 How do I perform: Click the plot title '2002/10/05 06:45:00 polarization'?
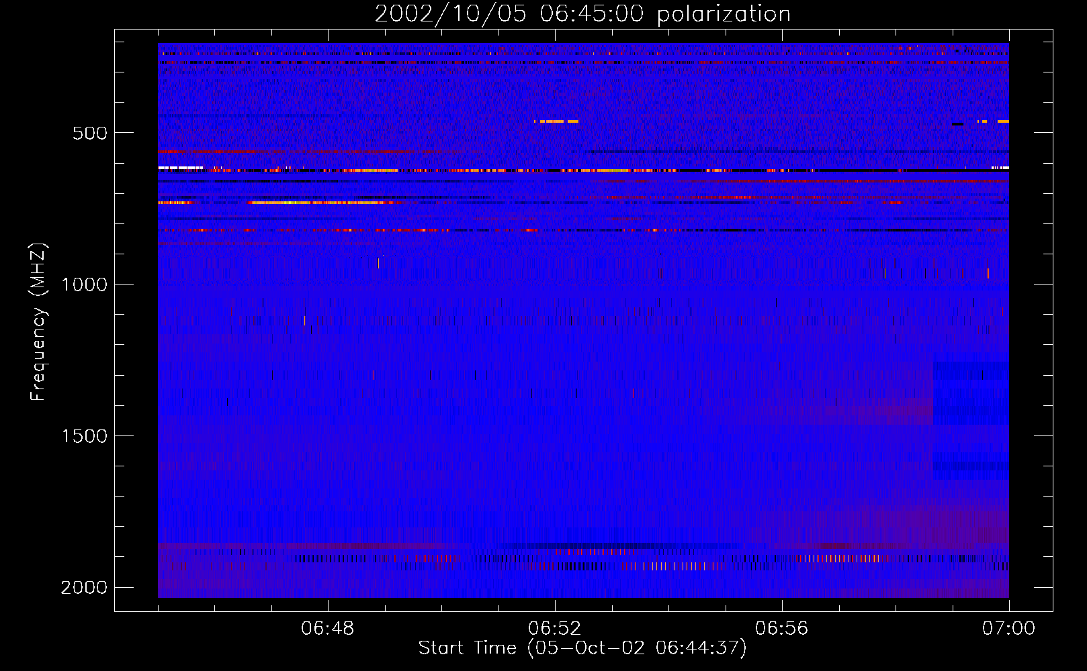(x=582, y=14)
